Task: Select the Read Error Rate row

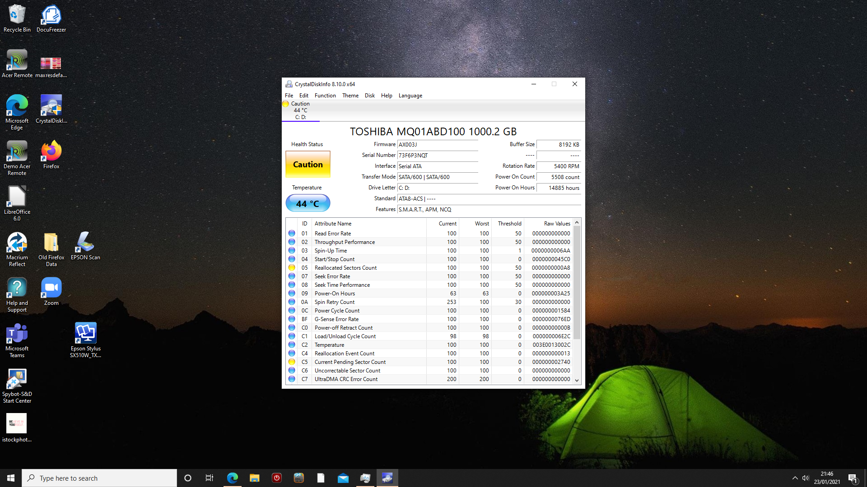Action: click(429, 234)
